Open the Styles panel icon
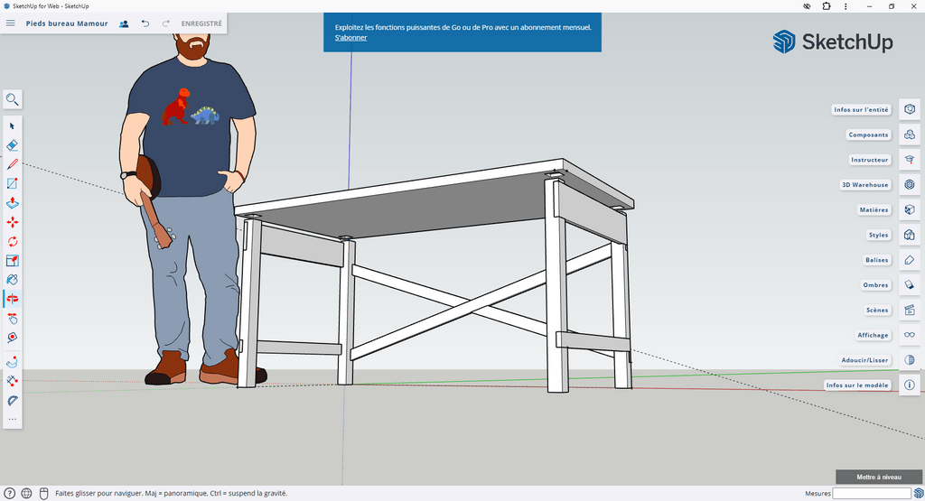925x501 pixels. pos(910,235)
